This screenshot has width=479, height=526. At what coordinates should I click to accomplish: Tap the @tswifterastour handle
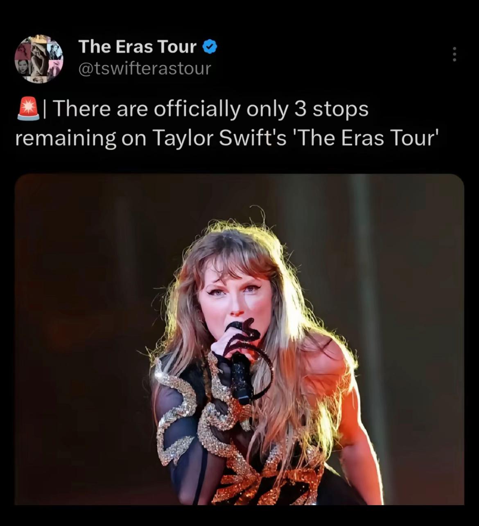pos(145,68)
